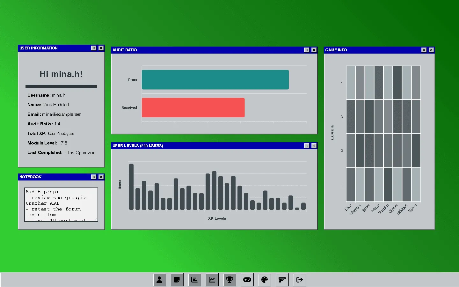Click the 'Received' label in Audit Ratio chart
The image size is (459, 287).
(x=129, y=107)
